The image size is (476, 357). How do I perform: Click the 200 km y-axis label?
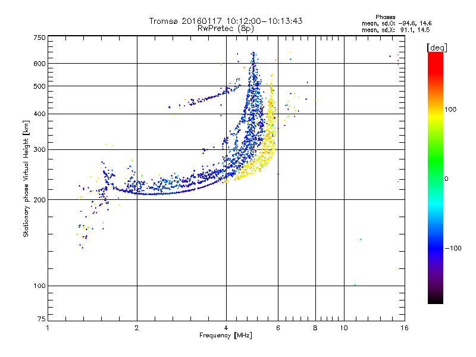(x=39, y=200)
